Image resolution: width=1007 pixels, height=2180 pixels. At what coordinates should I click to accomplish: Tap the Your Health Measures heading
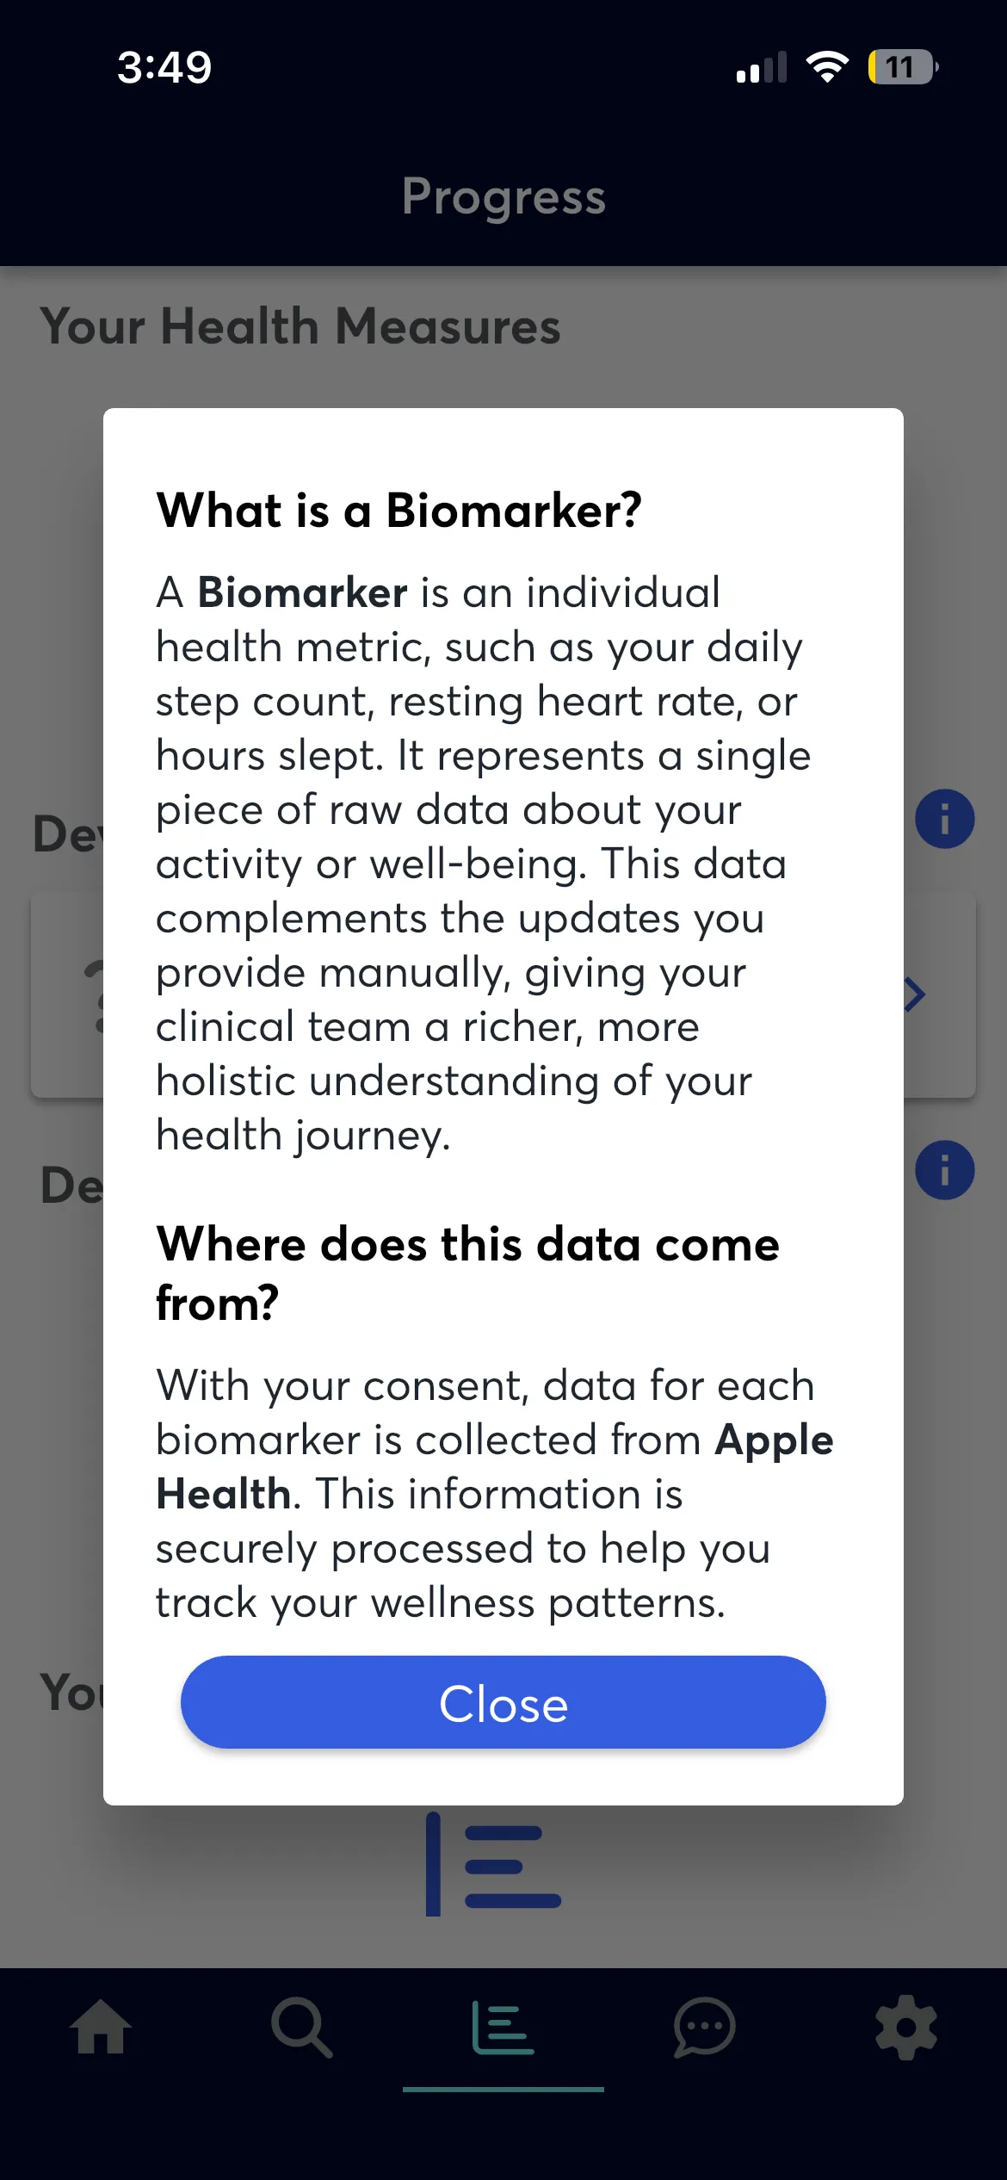pyautogui.click(x=300, y=326)
